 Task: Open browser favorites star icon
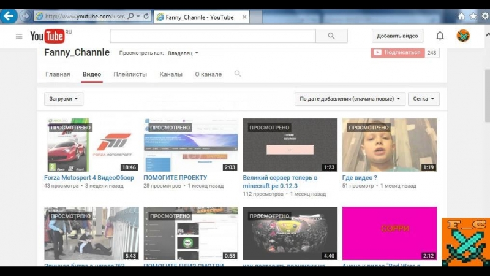473,17
